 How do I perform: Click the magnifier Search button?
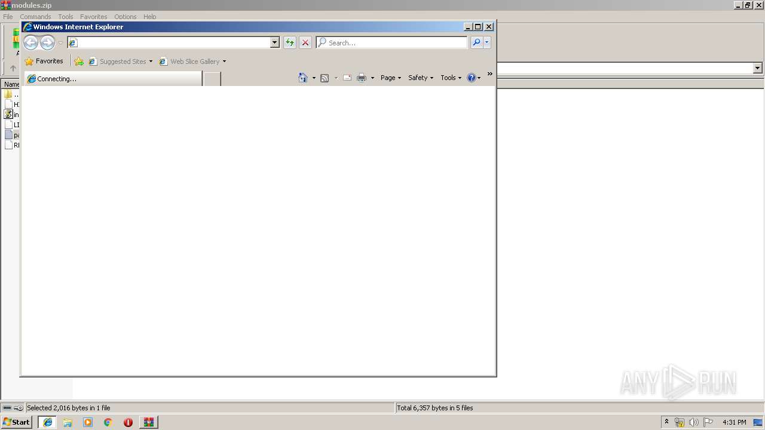[476, 42]
